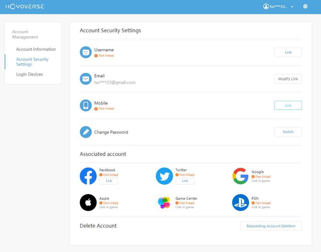Click the PlayStation PSN icon
The image size is (321, 252).
point(240,203)
